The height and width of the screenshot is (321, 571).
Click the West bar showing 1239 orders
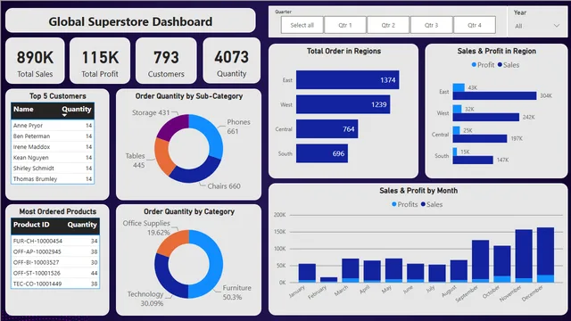pyautogui.click(x=343, y=104)
